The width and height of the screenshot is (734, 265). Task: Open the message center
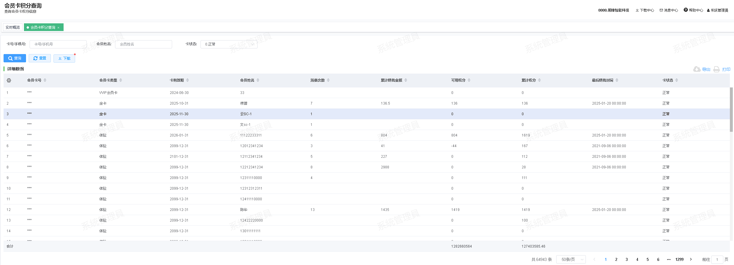pos(669,10)
